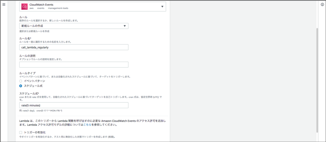Viewport: 326px width, 142px height.
Task: Click the 'events' tag under CloudWatch Events
Action: [x=41, y=9]
